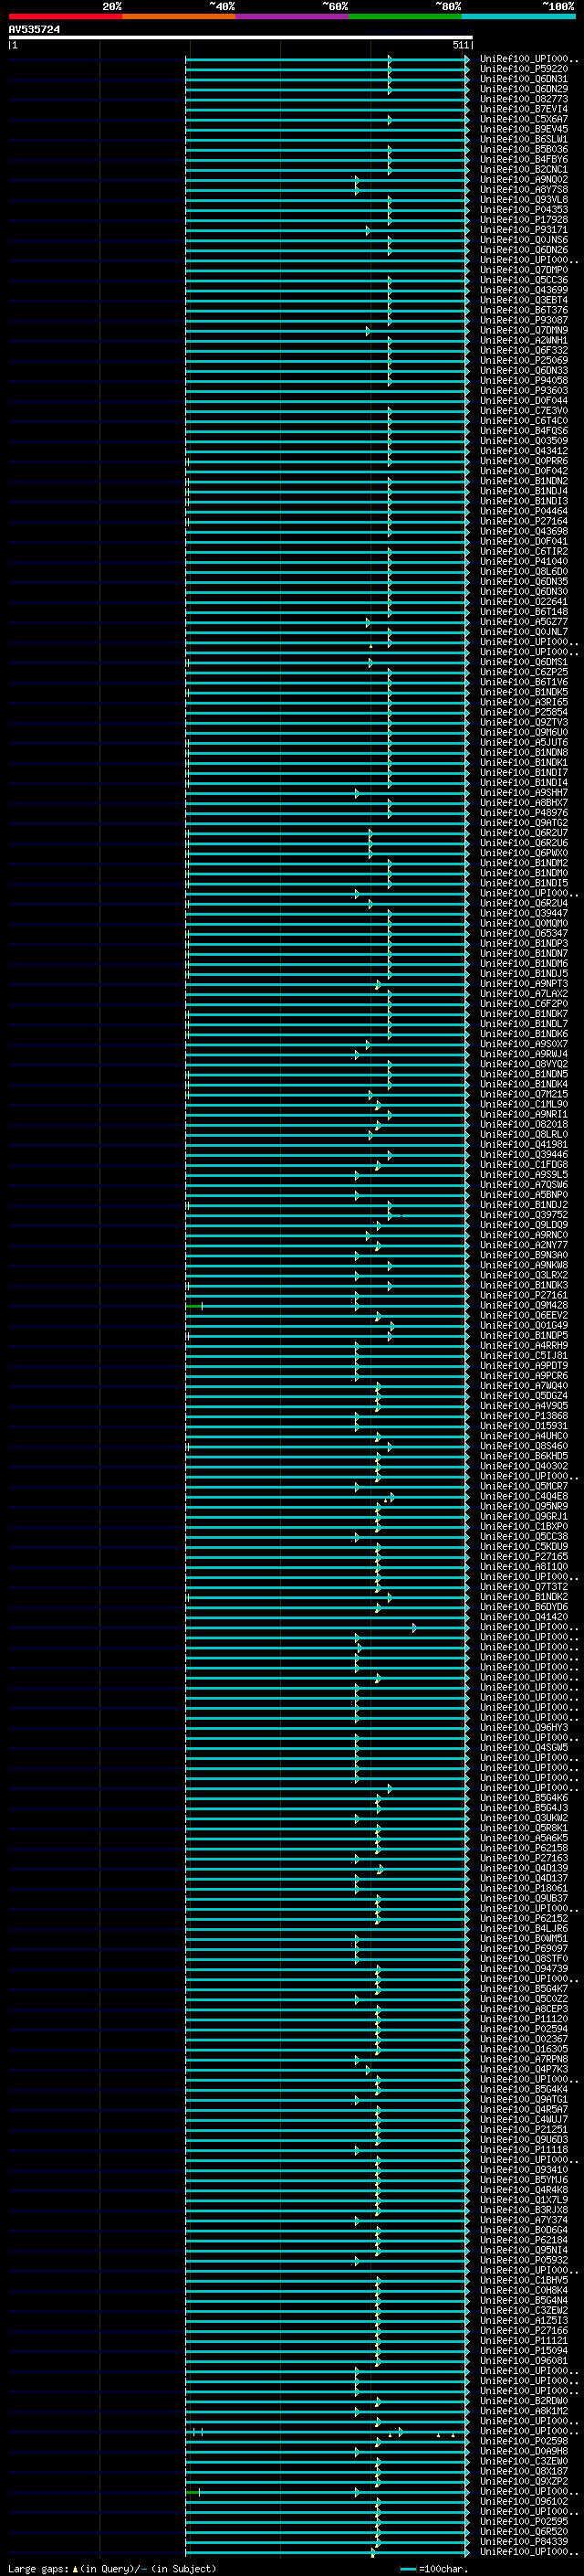Screen dimensions: 584x2576
Task: Select the label UniRef100_B6T376
Action: [x=524, y=311]
